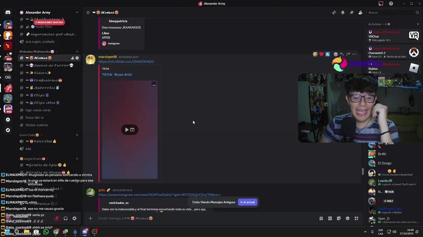Jump to 2 menciones nuevas pill
This screenshot has width=423, height=237.
tap(49, 22)
